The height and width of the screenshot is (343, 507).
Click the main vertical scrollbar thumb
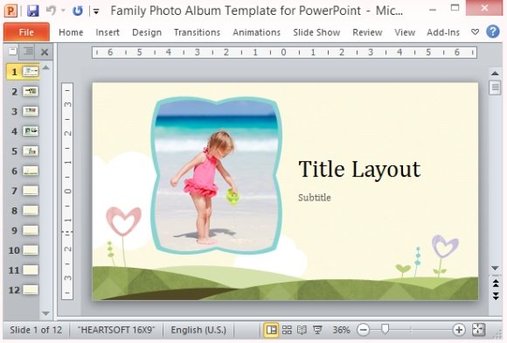[x=495, y=87]
